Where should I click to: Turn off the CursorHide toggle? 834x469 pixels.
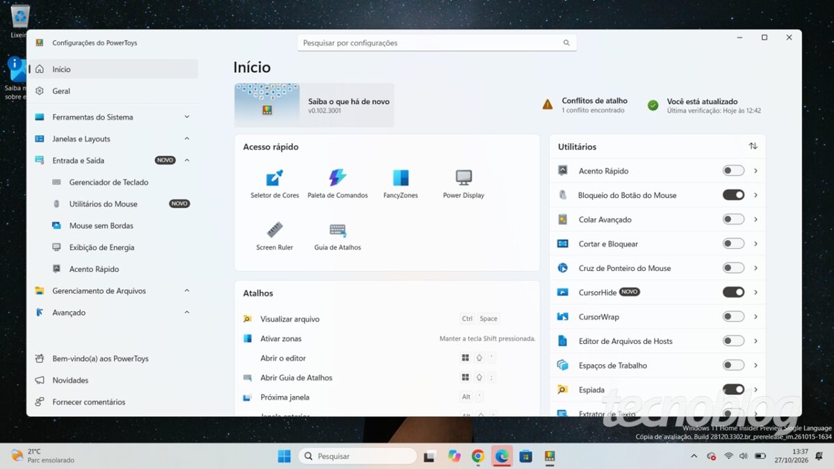coord(733,293)
